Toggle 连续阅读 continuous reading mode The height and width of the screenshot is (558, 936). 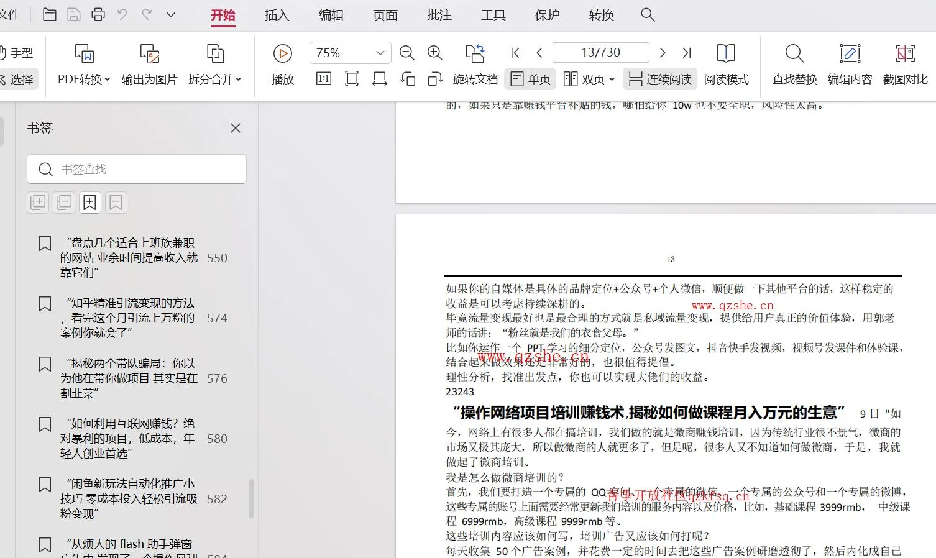point(660,79)
